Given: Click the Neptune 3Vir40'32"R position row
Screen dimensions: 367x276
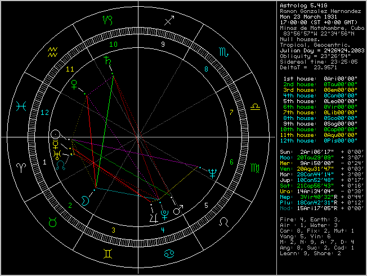Looking at the screenshot, I should coord(322,197).
